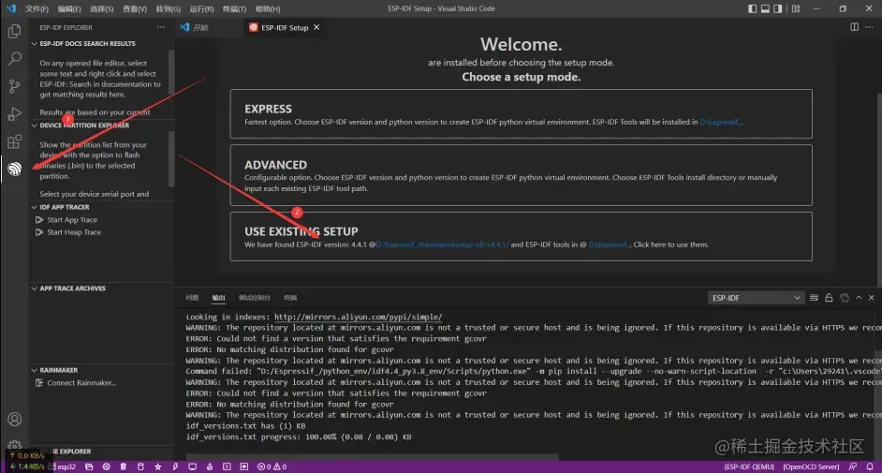Viewport: 882px width, 473px height.
Task: Split the editor to the right
Action: tap(855, 27)
